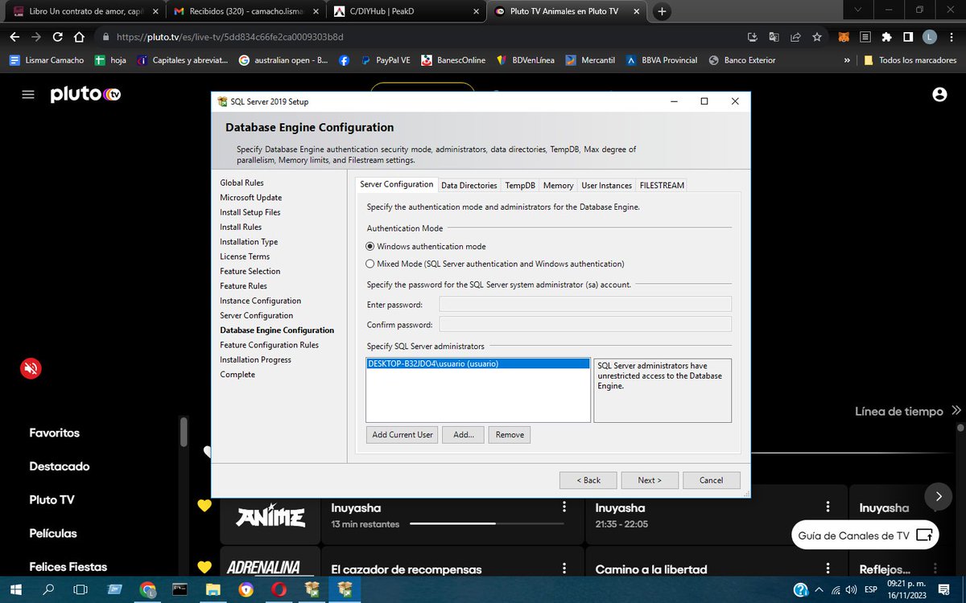Viewport: 966px width, 603px height.
Task: Unmute Pluto TV with red speaker icon
Action: (x=31, y=368)
